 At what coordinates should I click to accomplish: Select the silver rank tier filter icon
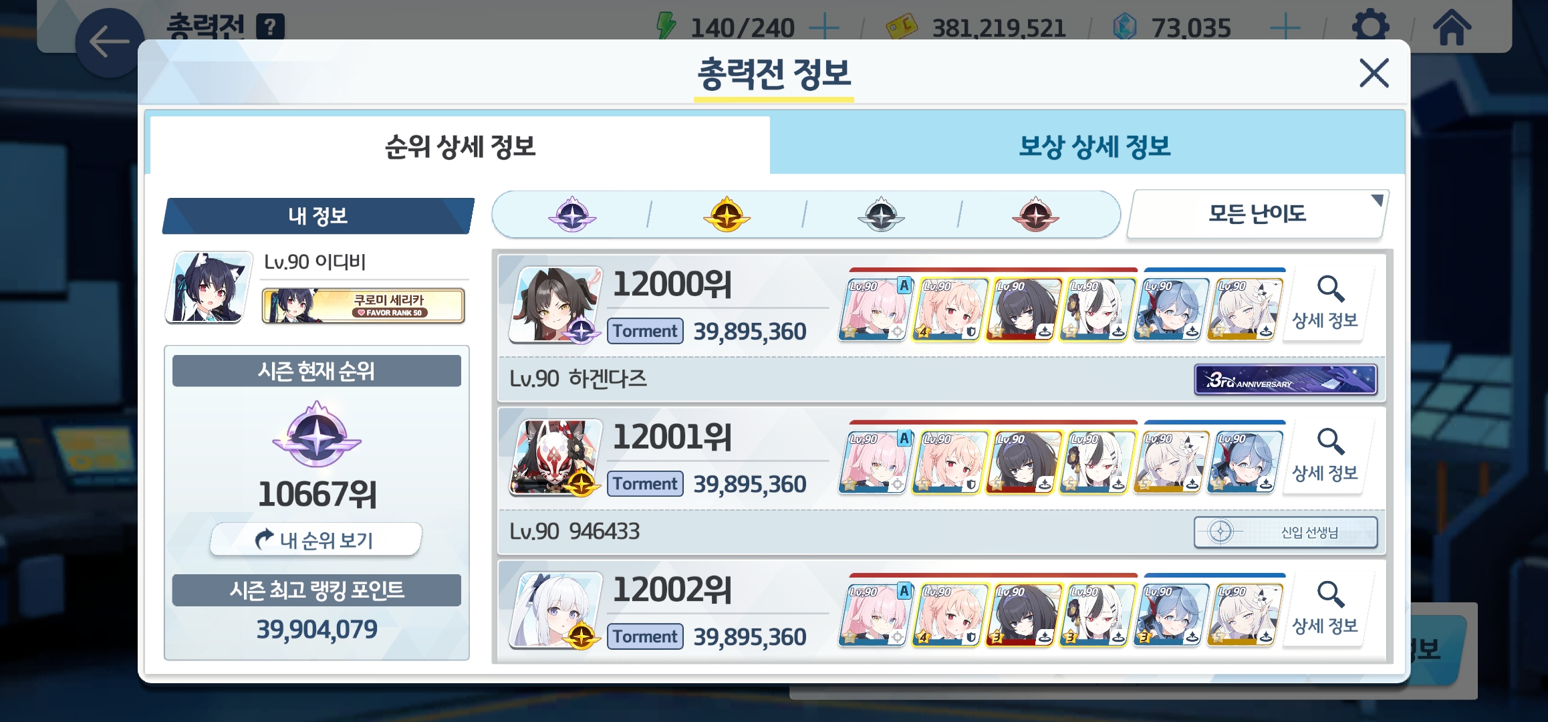pos(881,215)
